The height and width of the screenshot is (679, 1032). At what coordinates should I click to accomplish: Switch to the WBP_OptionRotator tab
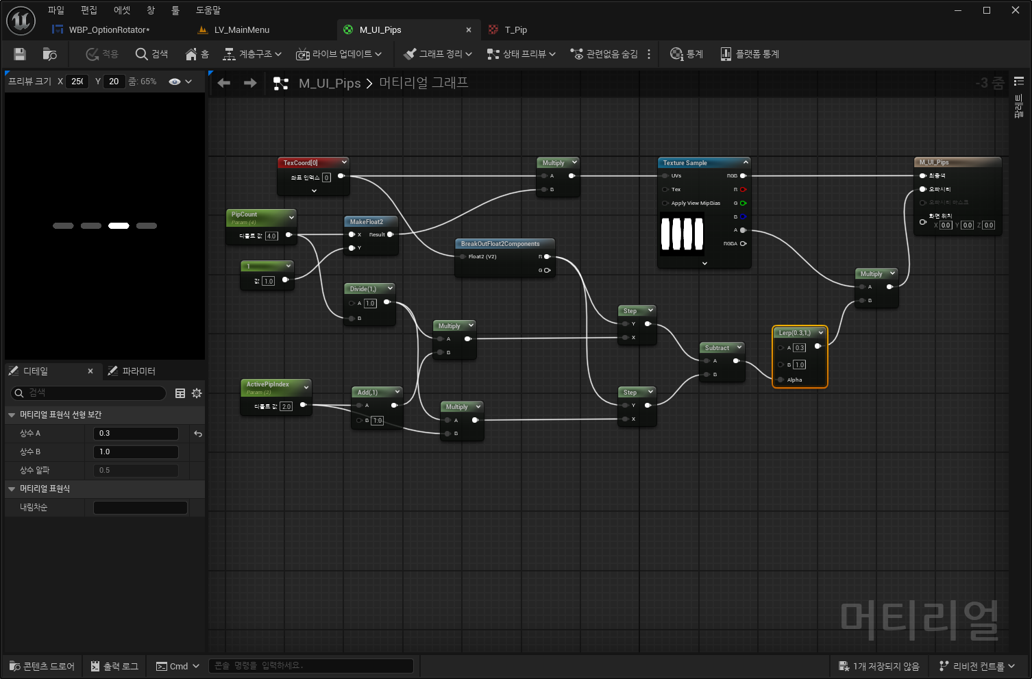click(109, 29)
